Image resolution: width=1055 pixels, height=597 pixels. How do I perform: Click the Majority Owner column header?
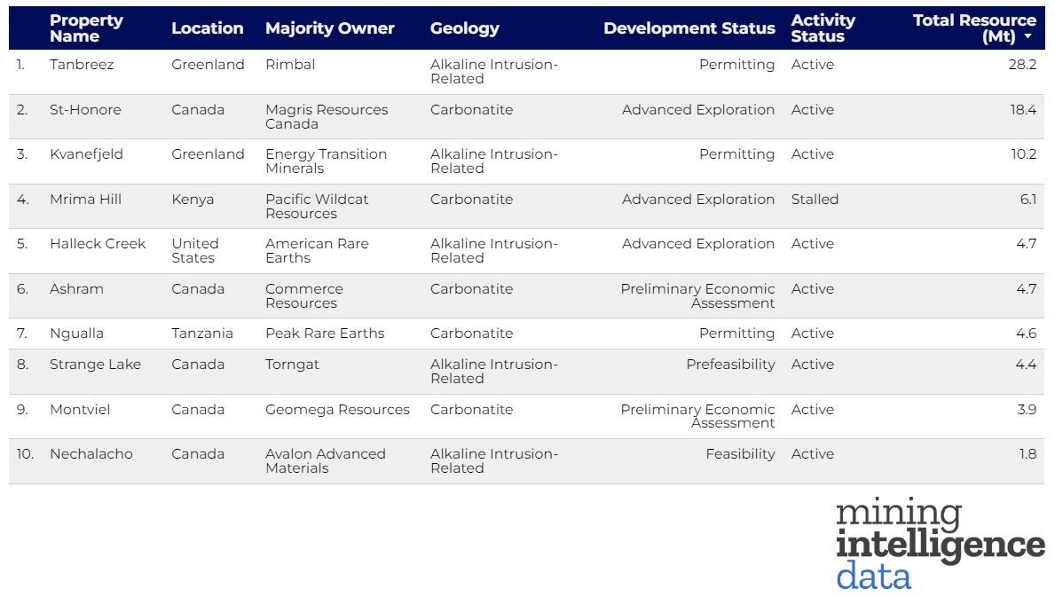coord(329,28)
